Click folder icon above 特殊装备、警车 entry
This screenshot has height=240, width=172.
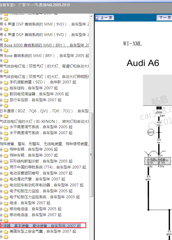tap(6, 138)
